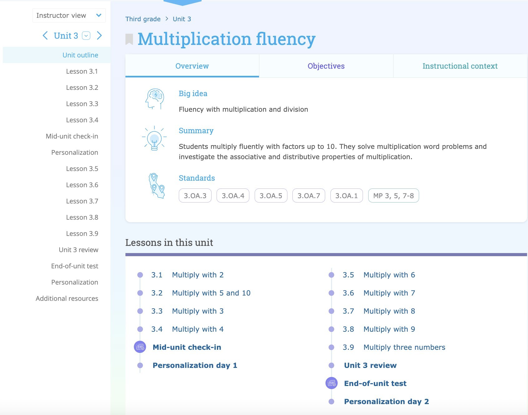Switch to the Objectives tab
This screenshot has height=415, width=528.
pos(326,66)
